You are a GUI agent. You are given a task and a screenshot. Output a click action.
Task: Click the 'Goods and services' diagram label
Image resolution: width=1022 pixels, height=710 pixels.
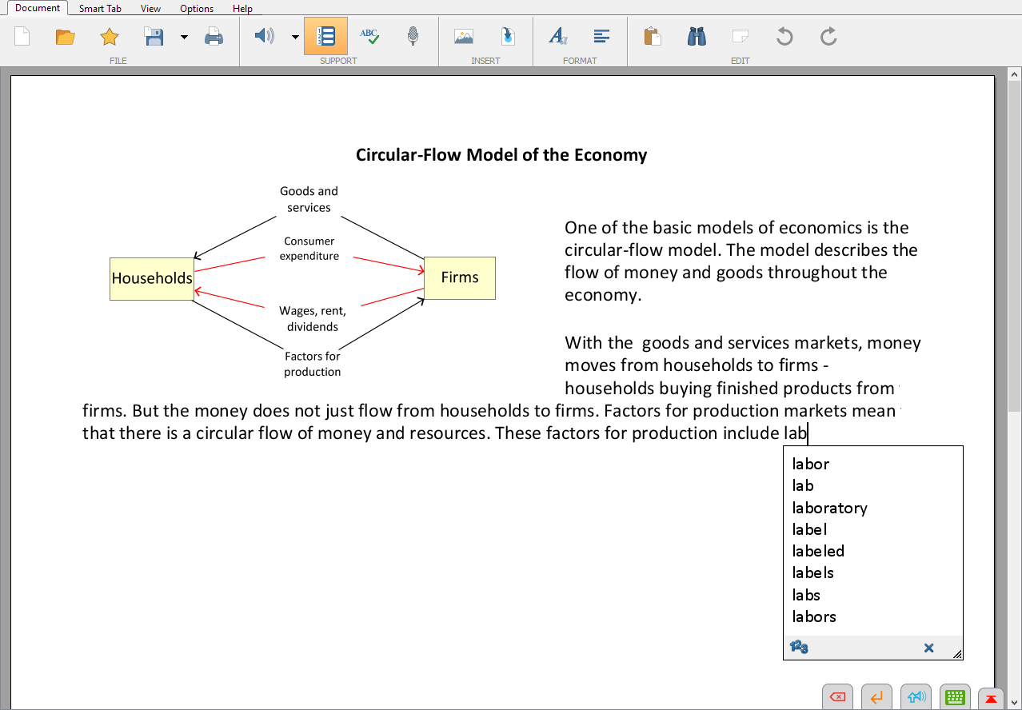pos(309,199)
